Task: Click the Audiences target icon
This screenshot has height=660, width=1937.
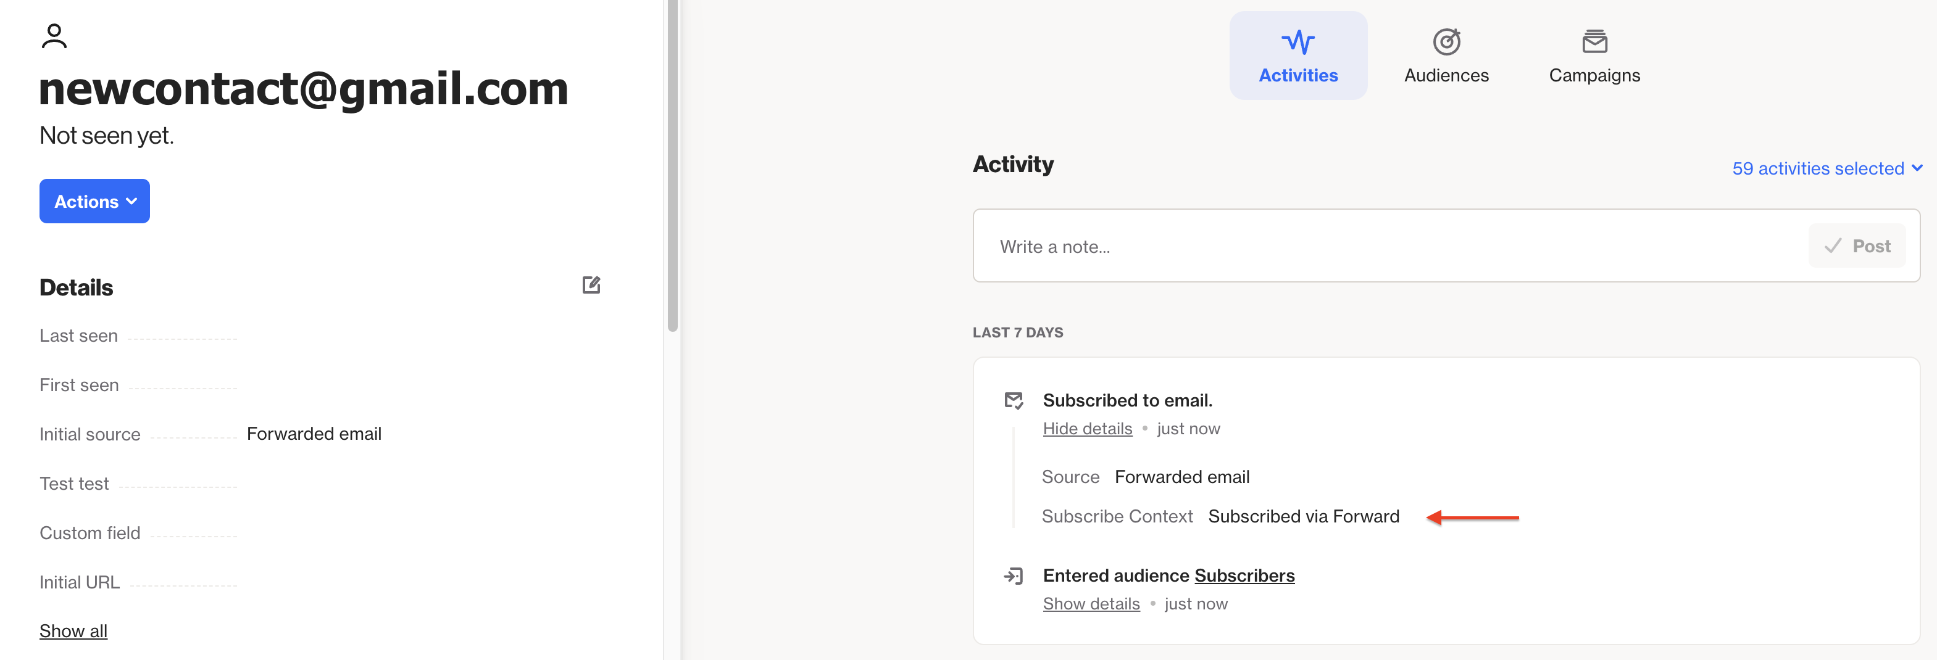Action: click(x=1446, y=41)
